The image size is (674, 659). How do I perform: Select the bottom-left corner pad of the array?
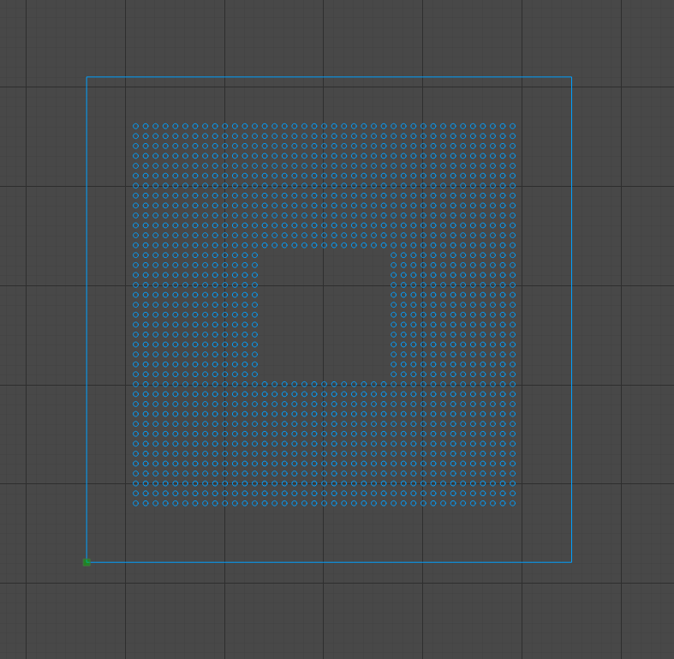(x=136, y=503)
